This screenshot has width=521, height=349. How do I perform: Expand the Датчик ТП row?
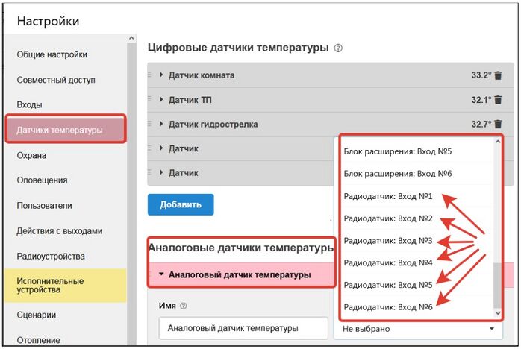pos(161,99)
